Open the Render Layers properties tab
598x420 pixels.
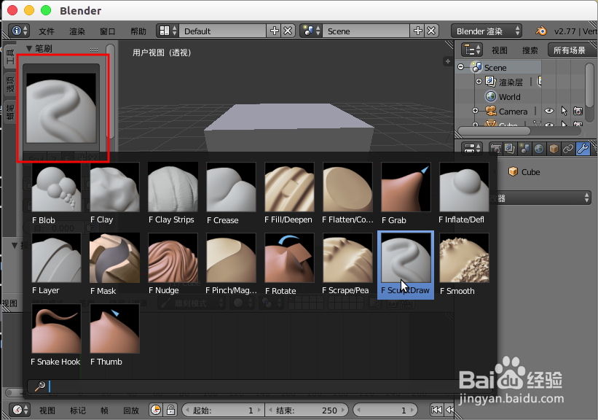tap(510, 149)
